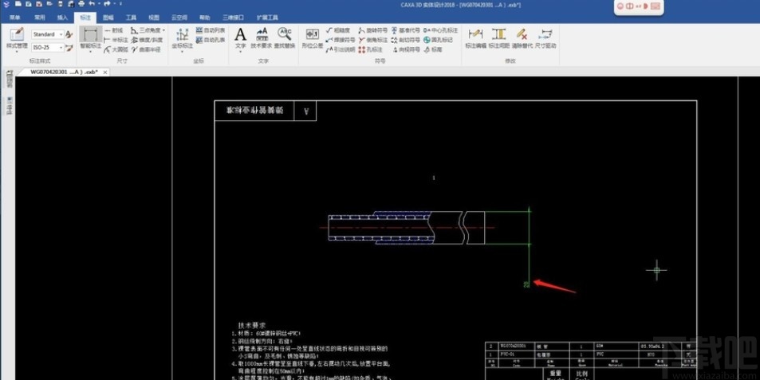760x380 pixels.
Task: Expand the 文字 dropdown arrow
Action: pyautogui.click(x=240, y=51)
